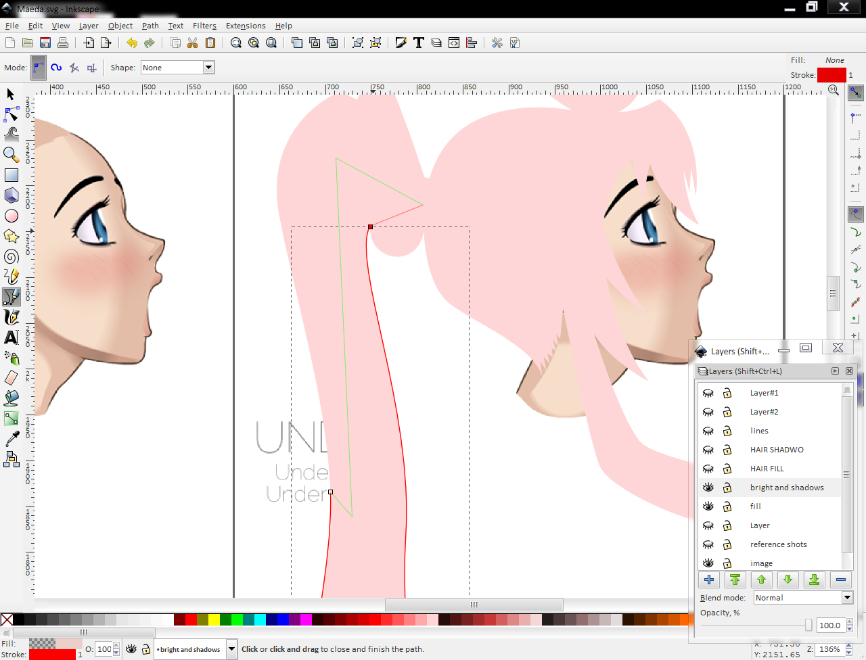This screenshot has width=866, height=660.
Task: Select the Text tool in toolbox
Action: pyautogui.click(x=11, y=337)
